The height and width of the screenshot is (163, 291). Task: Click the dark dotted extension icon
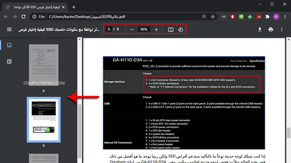click(x=224, y=17)
